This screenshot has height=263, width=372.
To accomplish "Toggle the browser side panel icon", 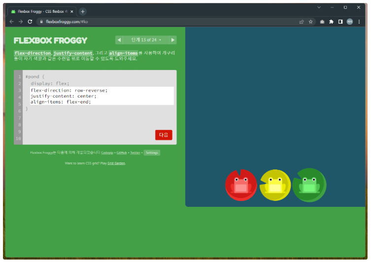I will click(340, 22).
